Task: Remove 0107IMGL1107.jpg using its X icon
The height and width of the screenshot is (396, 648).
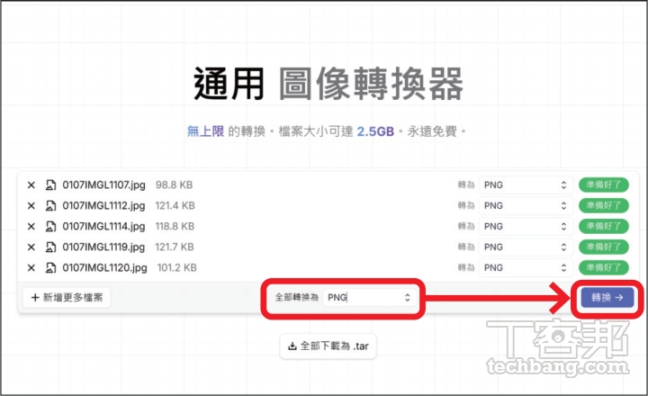Action: coord(31,185)
